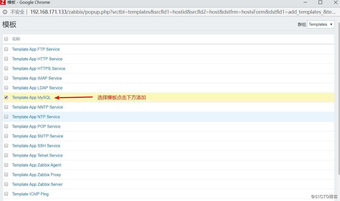Click the site info insecure icon

5,12
